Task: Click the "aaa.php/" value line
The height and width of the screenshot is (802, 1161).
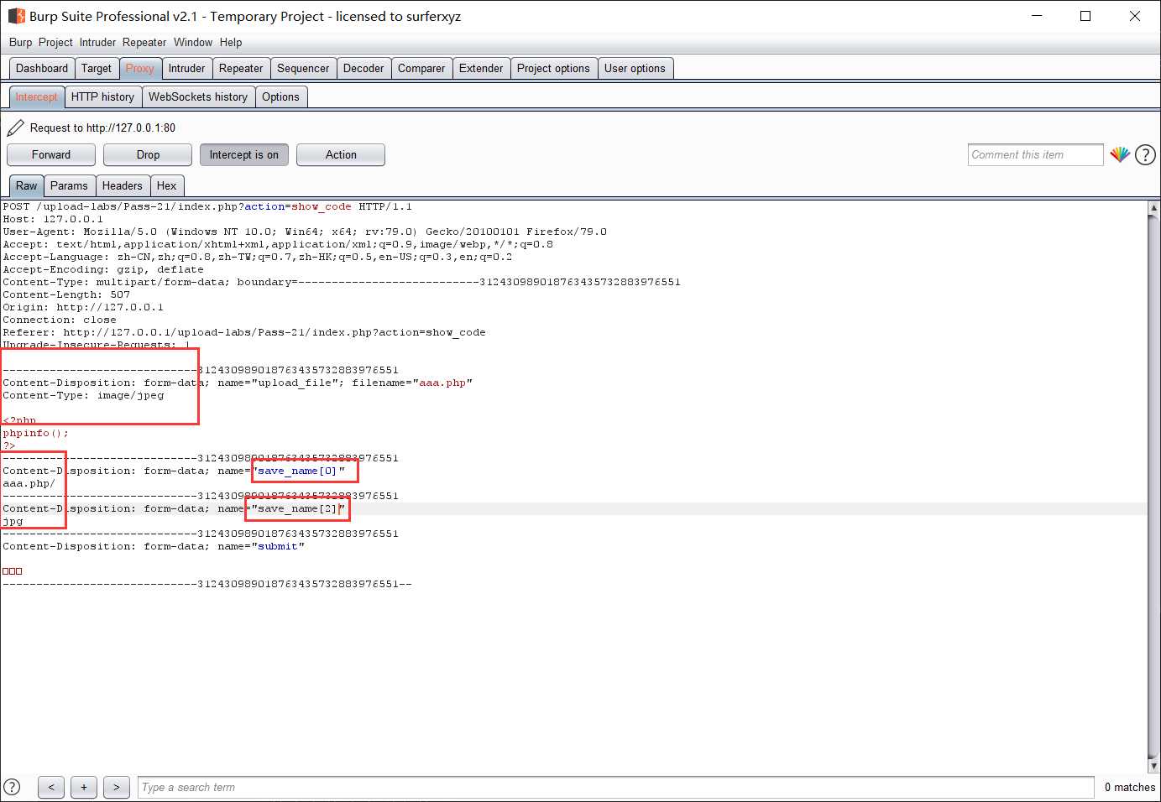Action: 29,483
